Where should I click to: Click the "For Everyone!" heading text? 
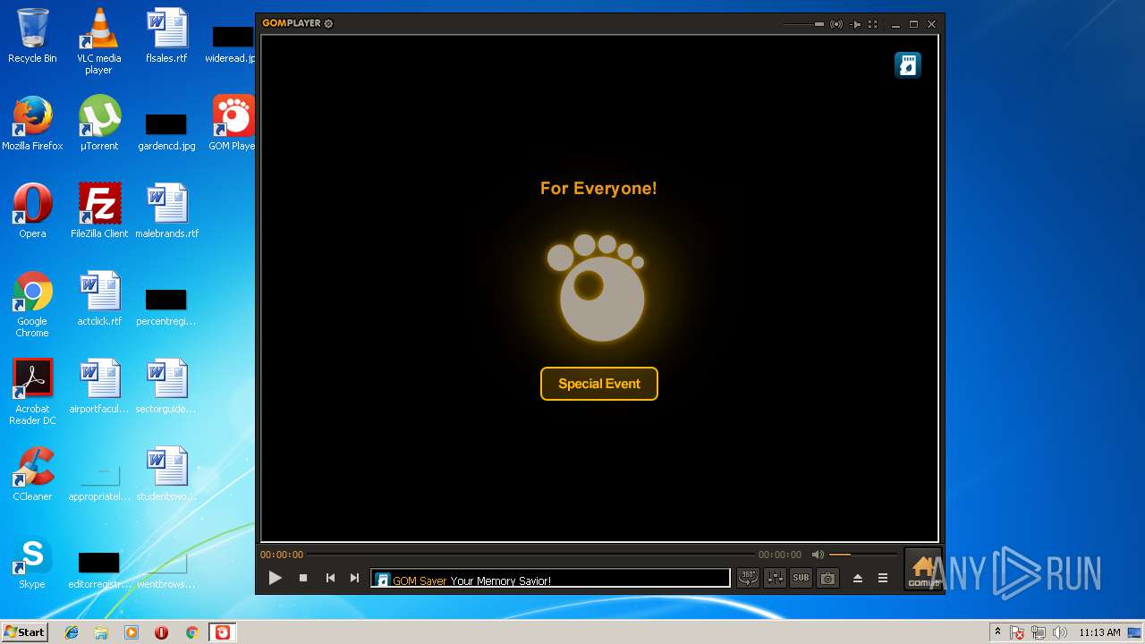[x=598, y=188]
